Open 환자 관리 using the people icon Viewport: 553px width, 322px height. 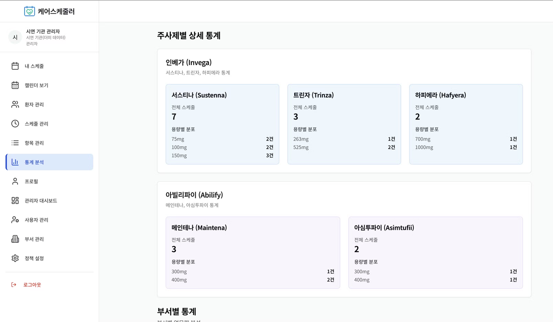click(14, 104)
